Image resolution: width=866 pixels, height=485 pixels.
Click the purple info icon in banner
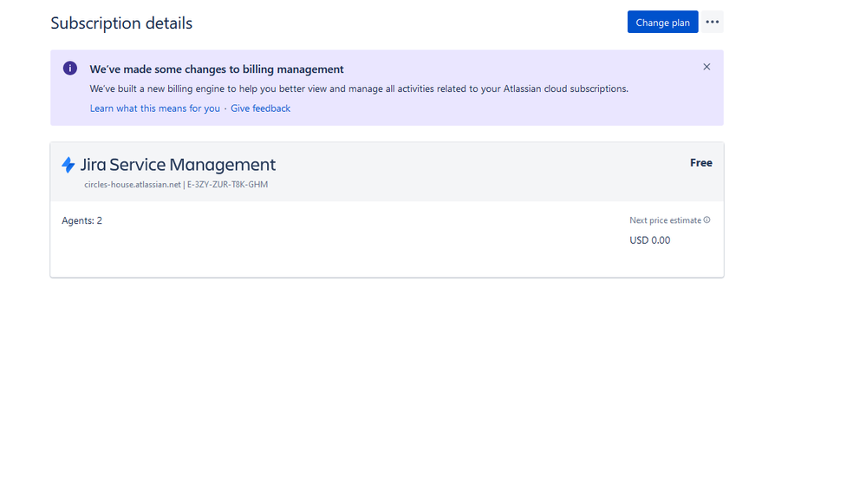click(70, 68)
